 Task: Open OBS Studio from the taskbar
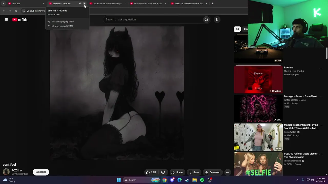click(210, 180)
